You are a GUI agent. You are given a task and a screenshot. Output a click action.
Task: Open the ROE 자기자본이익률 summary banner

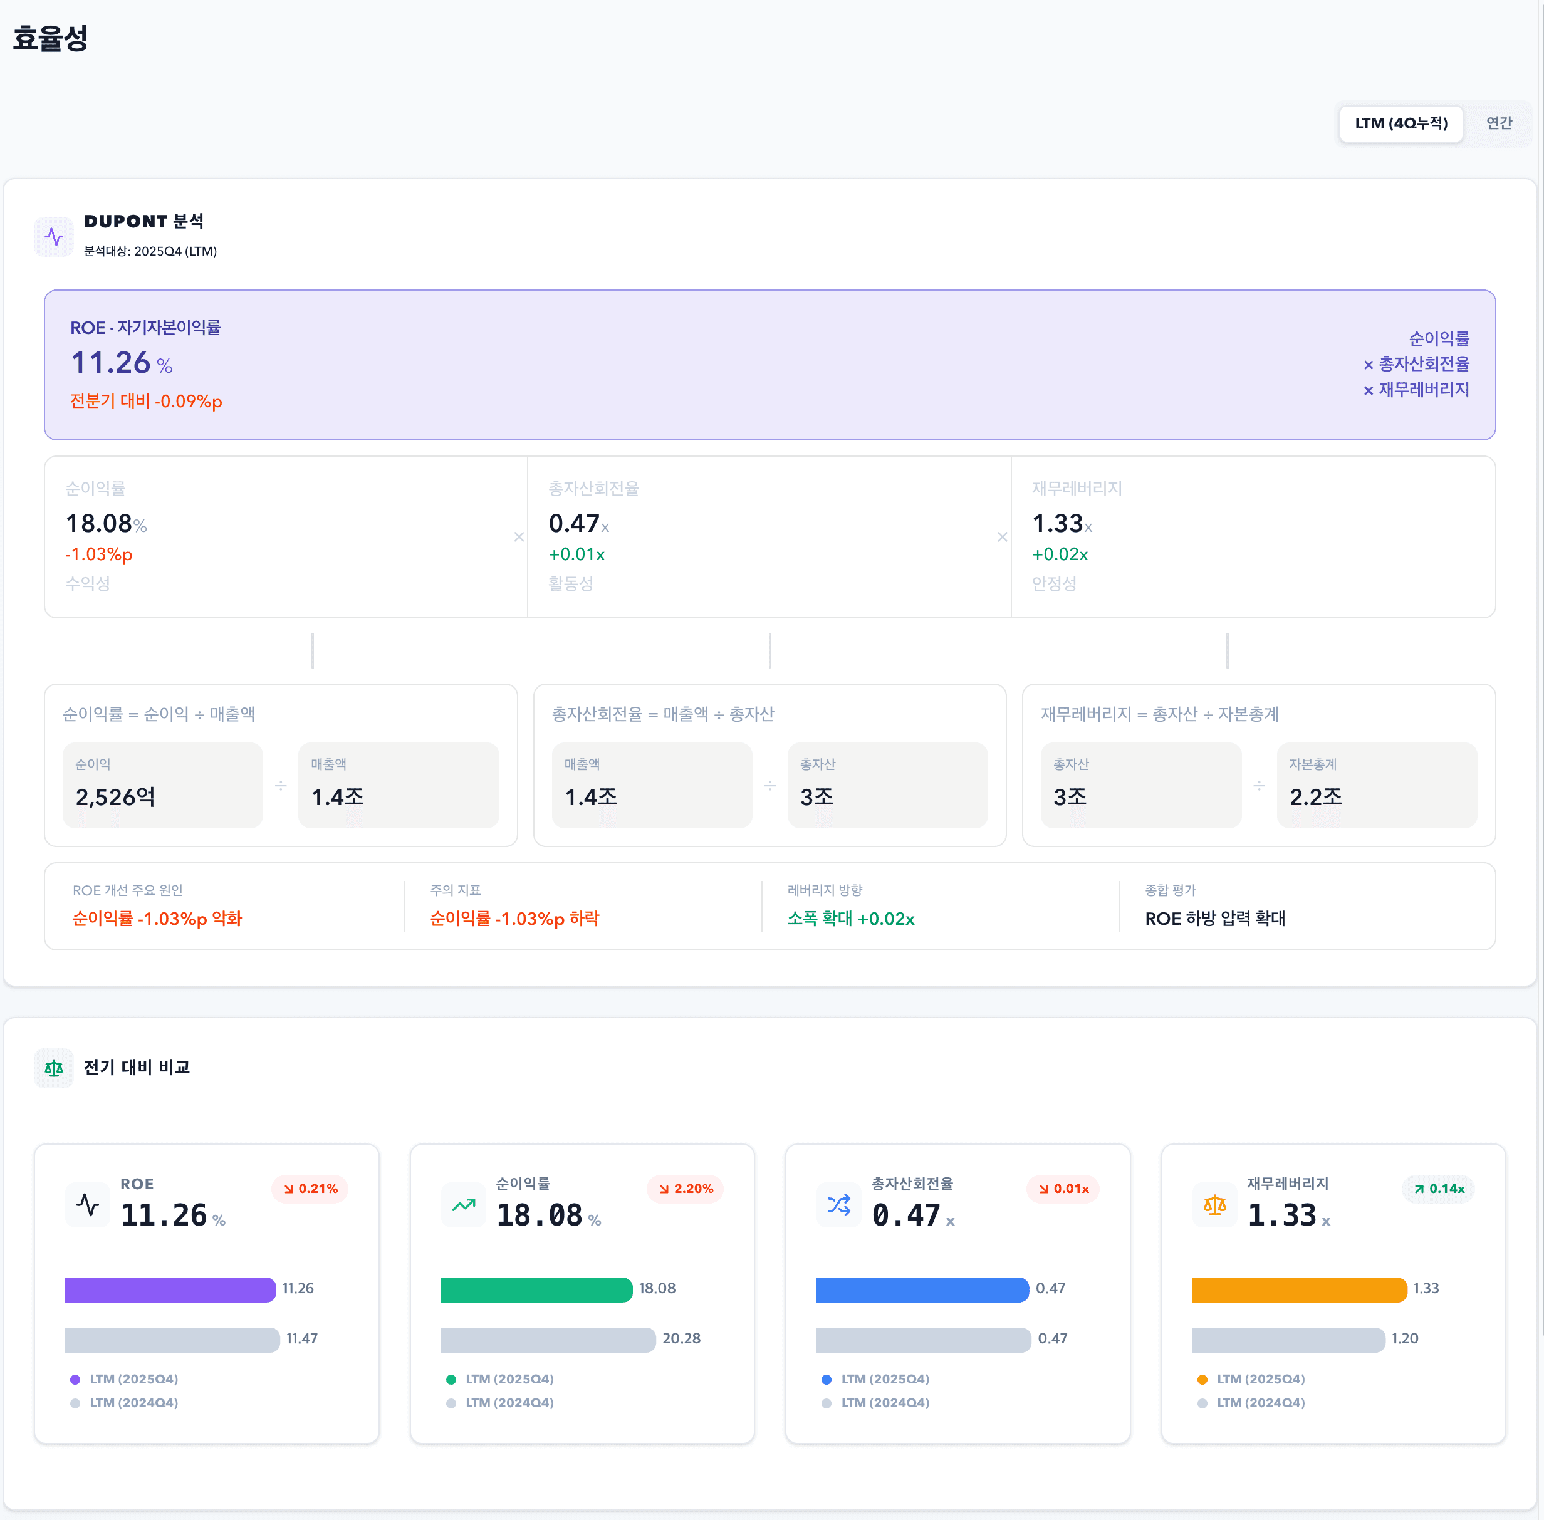point(769,365)
